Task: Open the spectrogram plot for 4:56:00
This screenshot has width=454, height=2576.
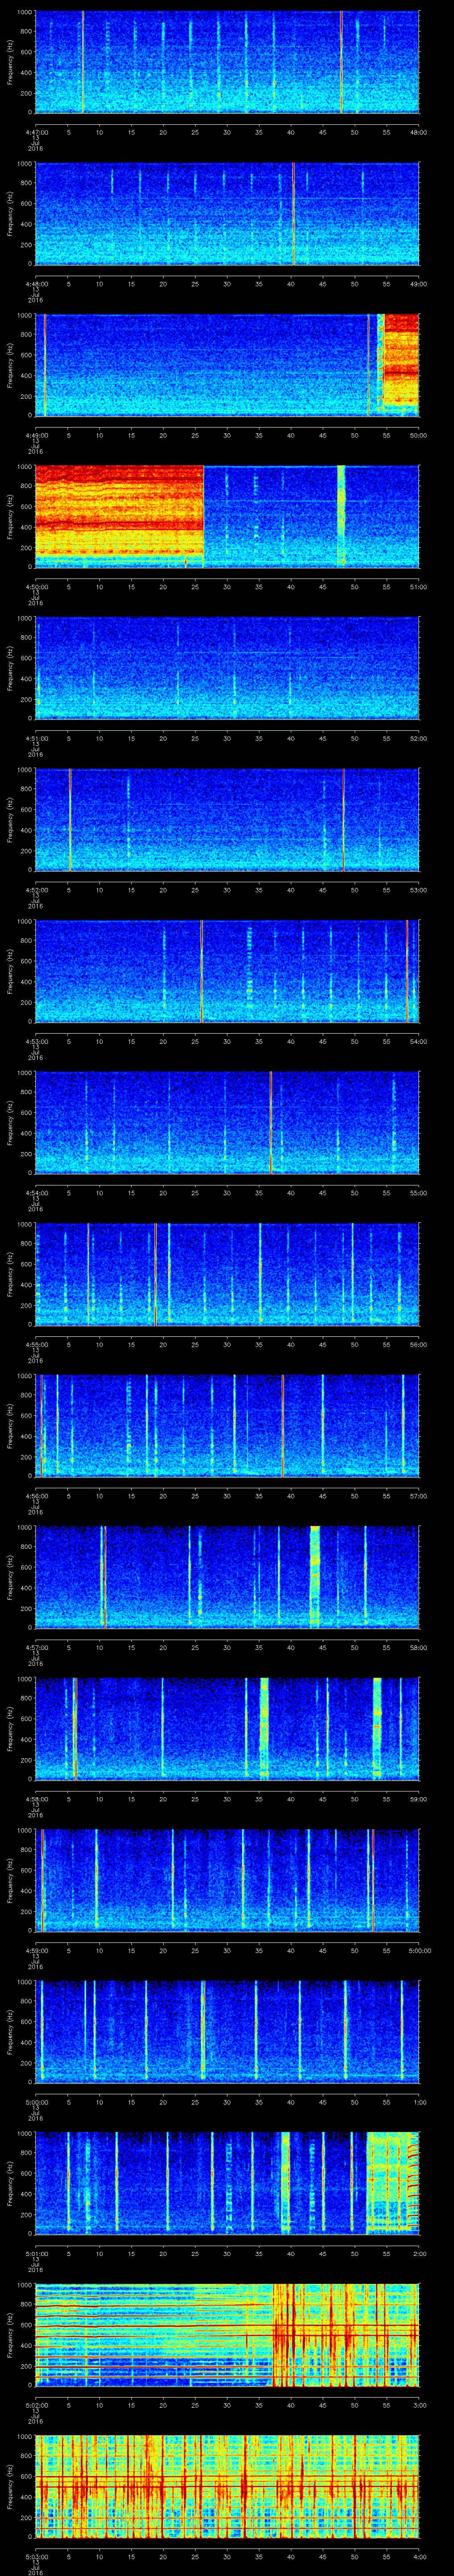Action: click(227, 1426)
